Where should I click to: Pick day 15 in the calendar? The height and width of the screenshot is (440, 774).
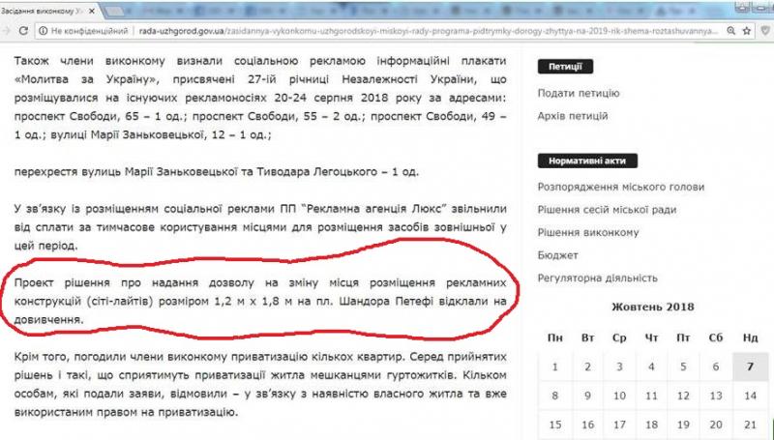pos(555,424)
